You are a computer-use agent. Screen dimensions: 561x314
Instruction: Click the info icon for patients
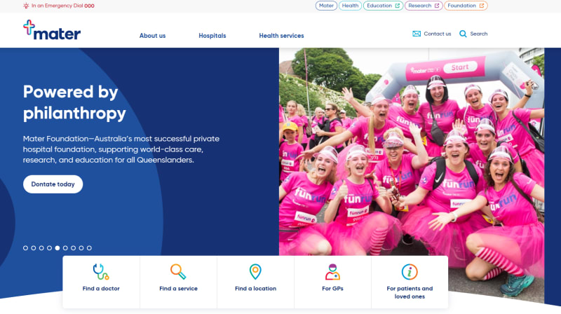(x=410, y=272)
